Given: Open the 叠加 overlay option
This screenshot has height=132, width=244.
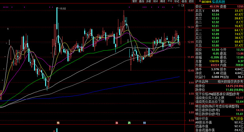Looking at the screenshot, I should (x=142, y=2).
